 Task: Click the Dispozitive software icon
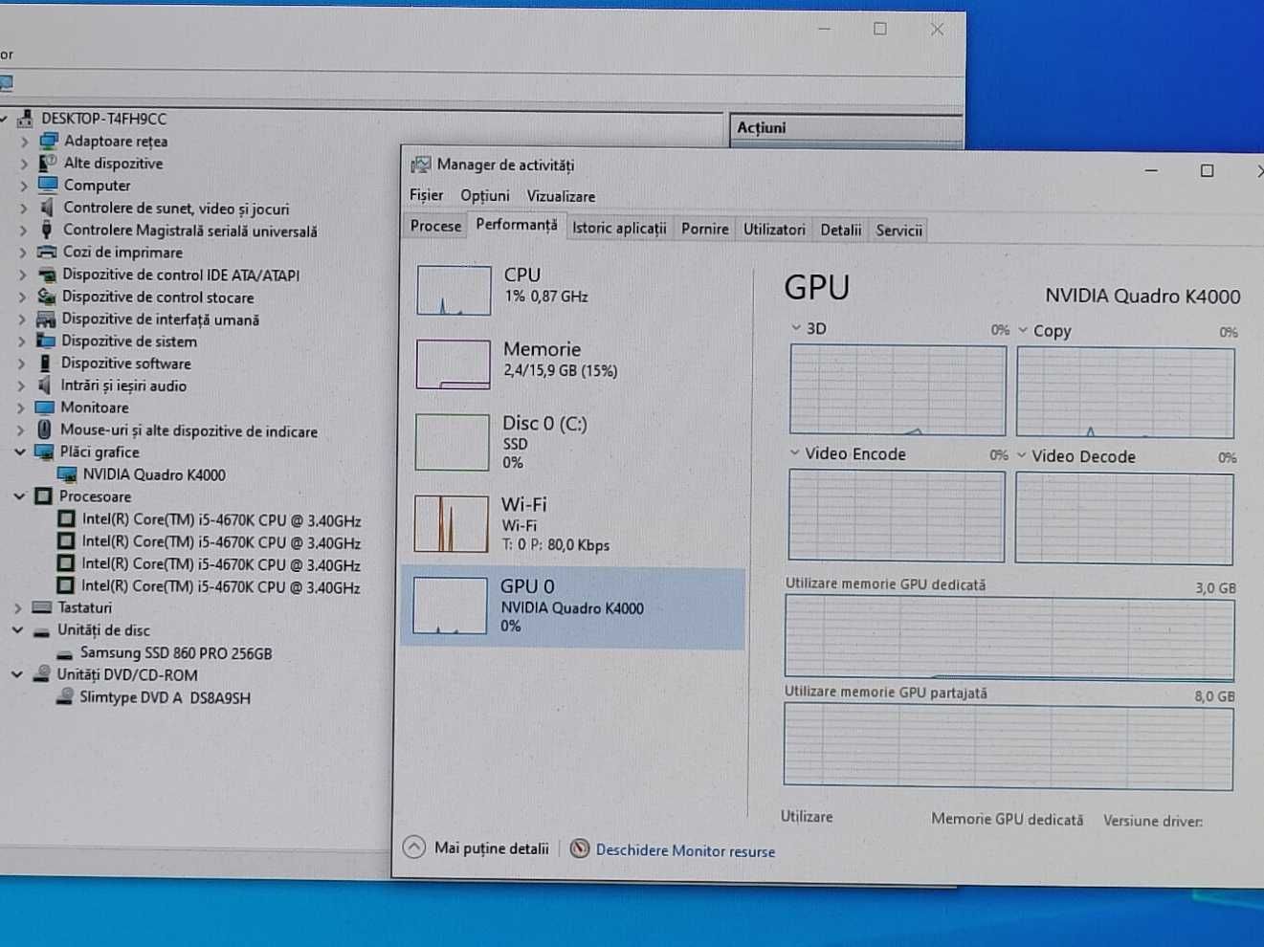45,363
